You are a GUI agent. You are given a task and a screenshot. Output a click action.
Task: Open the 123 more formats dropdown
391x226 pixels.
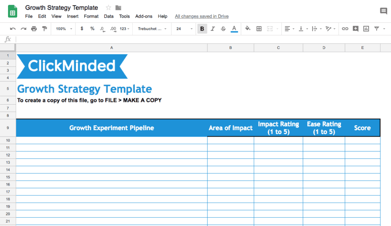pos(124,29)
